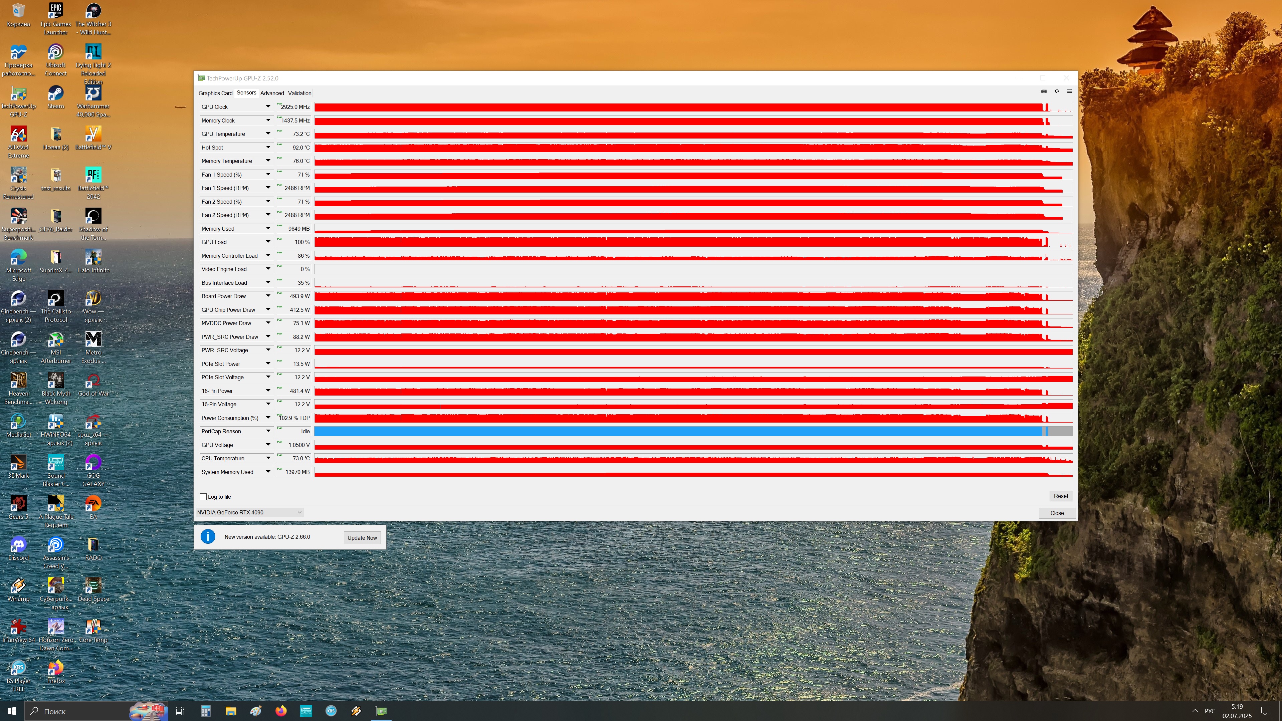Click the blue PerfCap Reason graph bar
1282x721 pixels.
pos(677,431)
